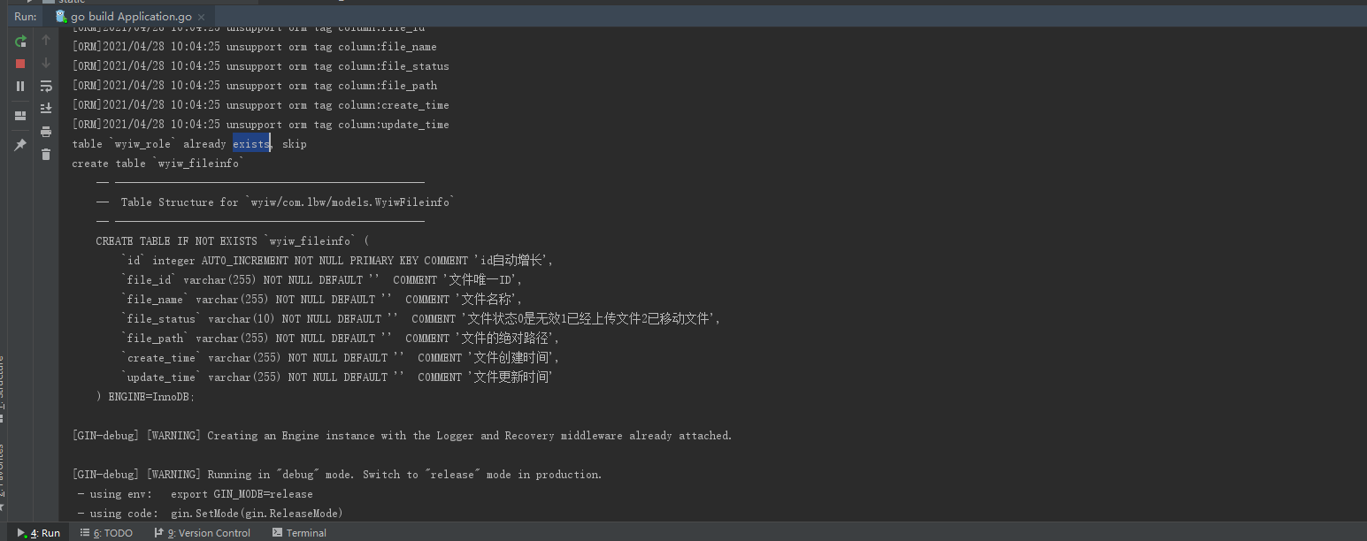Click the restore layout icon

pyautogui.click(x=19, y=115)
